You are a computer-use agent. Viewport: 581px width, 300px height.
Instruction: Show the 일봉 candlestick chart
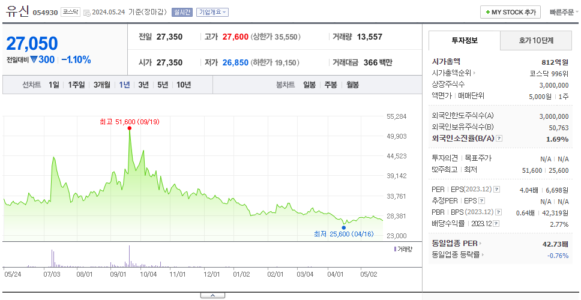coord(309,85)
